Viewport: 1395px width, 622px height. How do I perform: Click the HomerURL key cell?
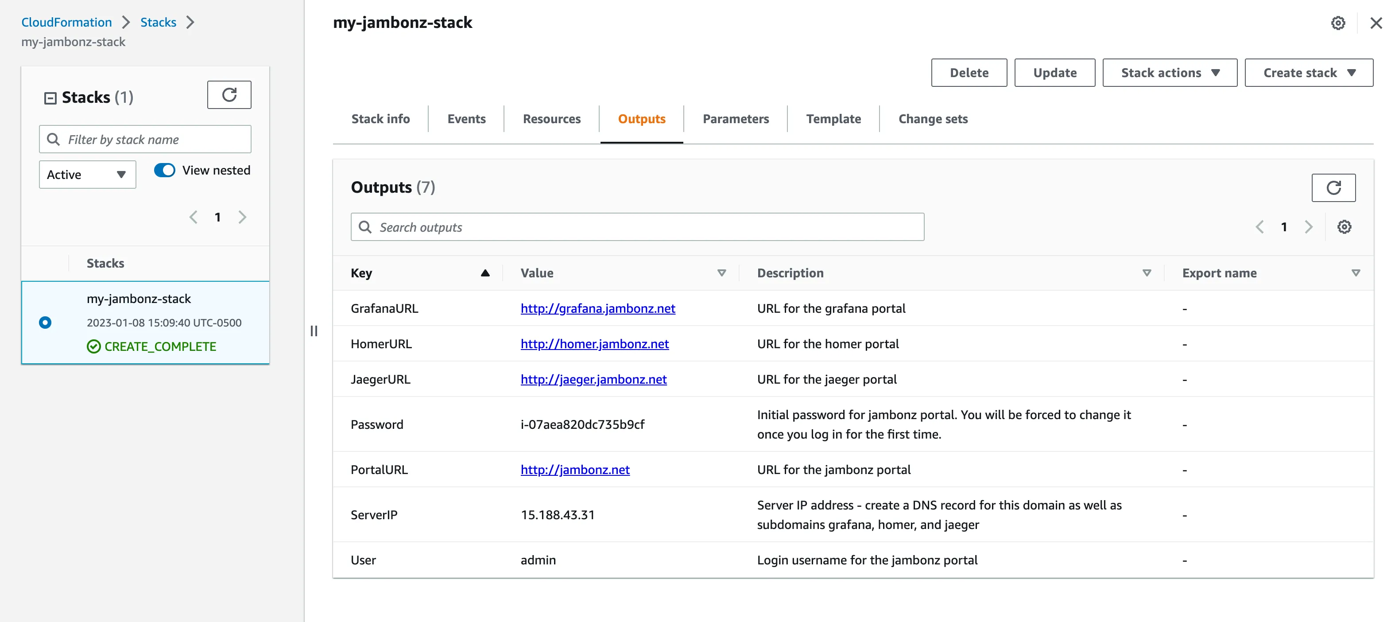tap(381, 344)
